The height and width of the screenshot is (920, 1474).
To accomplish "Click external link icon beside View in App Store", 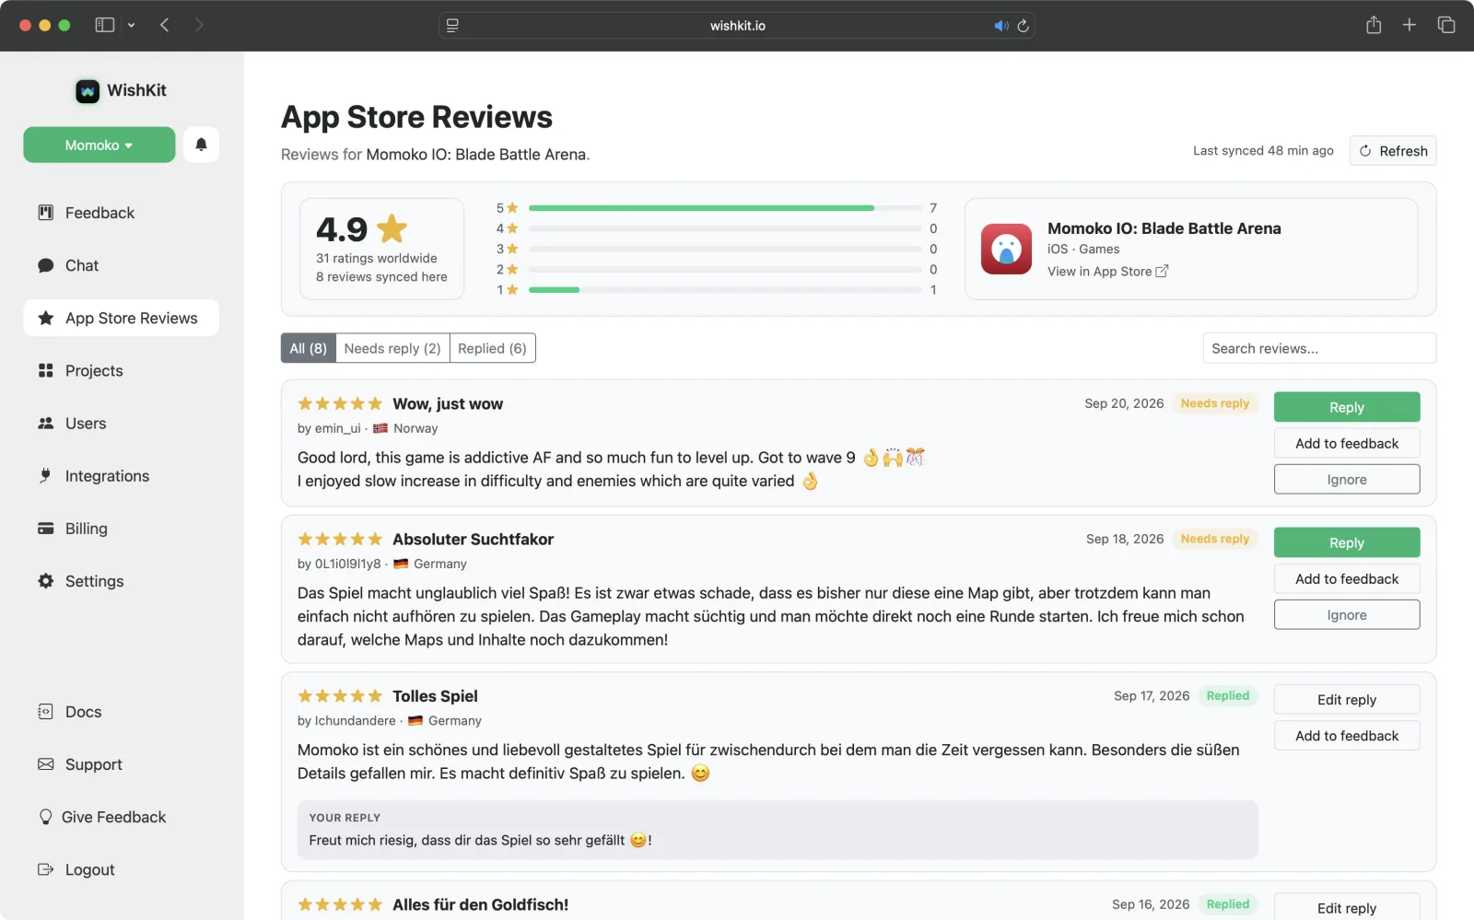I will click(x=1162, y=271).
